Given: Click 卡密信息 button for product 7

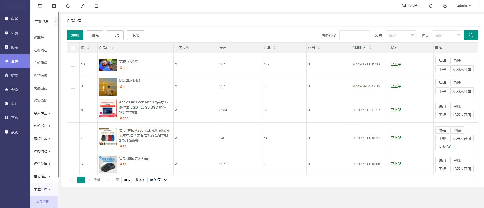Looking at the screenshot, I should tap(445, 147).
